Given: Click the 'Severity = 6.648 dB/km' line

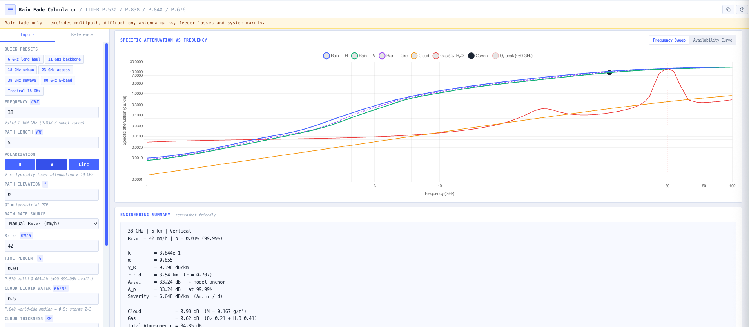Looking at the screenshot, I should click(x=175, y=296).
